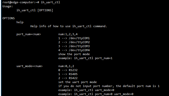Click the help option entry
Image resolution: width=169 pixels, height=96 pixels.
tap(20, 22)
